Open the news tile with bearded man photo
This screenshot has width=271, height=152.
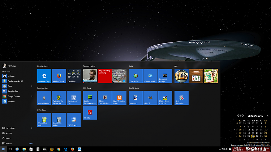pos(90,76)
